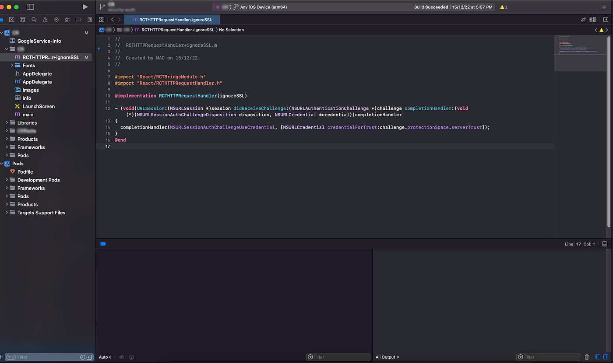This screenshot has width=613, height=363.
Task: Delete console output with trash icon
Action: (587, 357)
